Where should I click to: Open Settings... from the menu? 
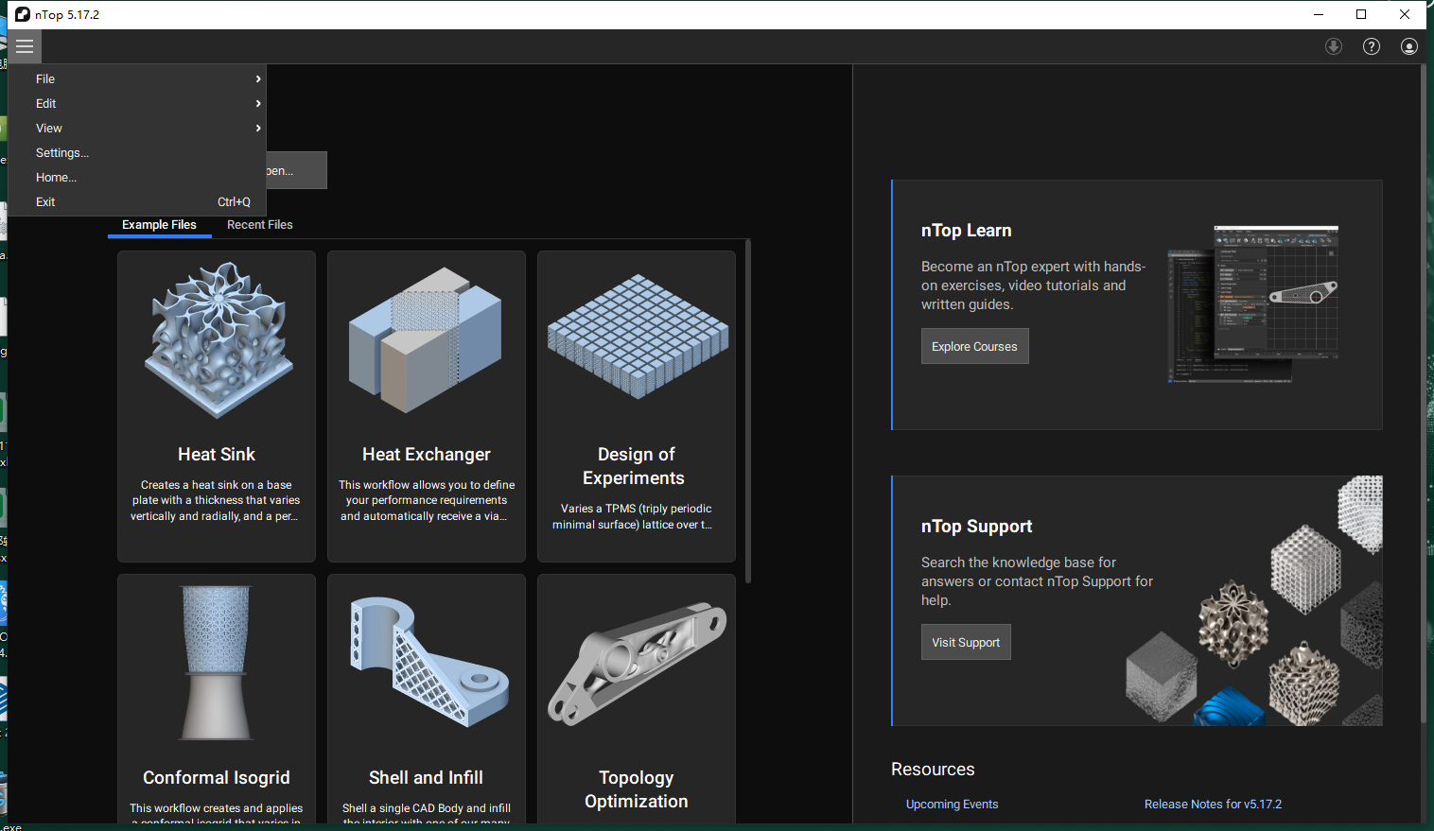point(137,153)
